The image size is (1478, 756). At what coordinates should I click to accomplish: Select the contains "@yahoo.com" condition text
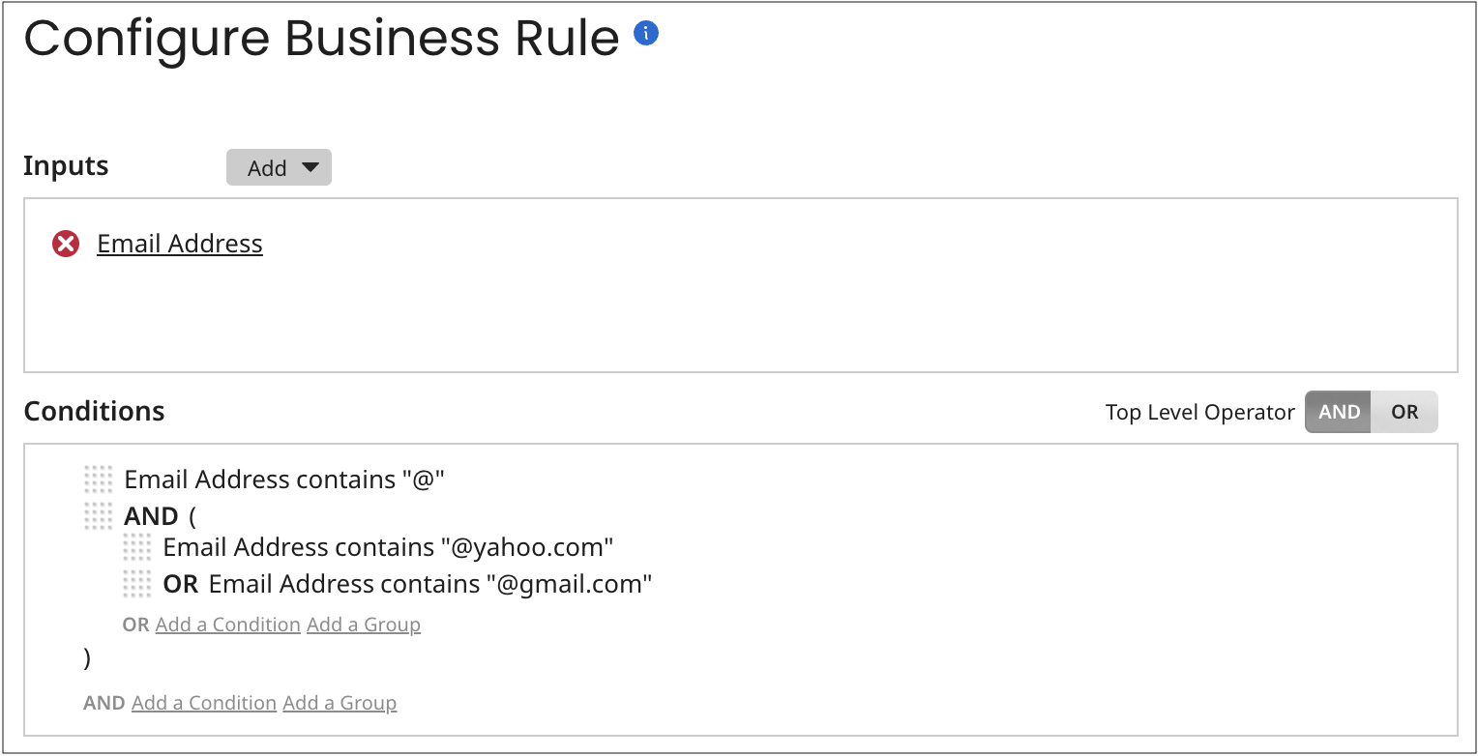click(389, 548)
